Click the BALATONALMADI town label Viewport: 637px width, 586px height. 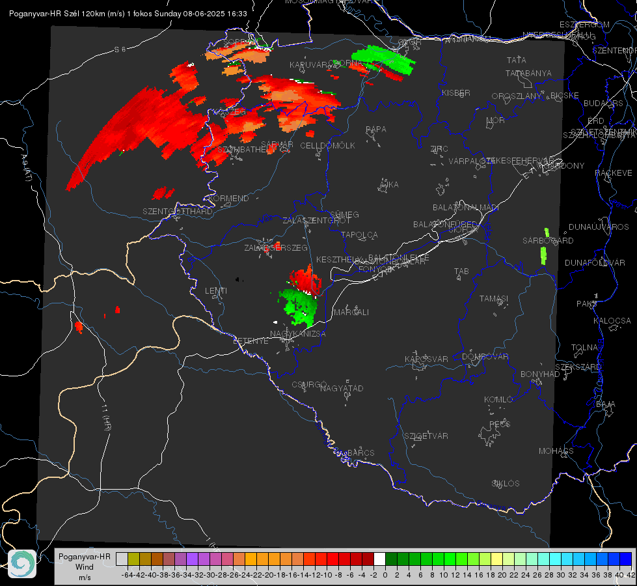(x=466, y=208)
